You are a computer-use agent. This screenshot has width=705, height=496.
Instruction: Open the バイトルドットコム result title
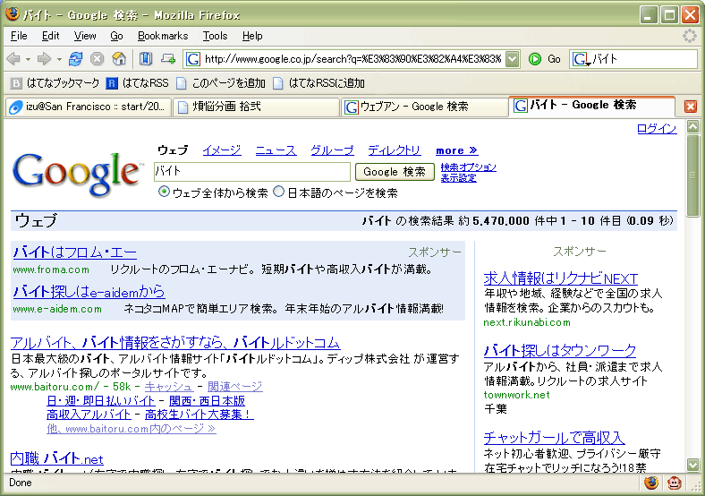(x=174, y=343)
